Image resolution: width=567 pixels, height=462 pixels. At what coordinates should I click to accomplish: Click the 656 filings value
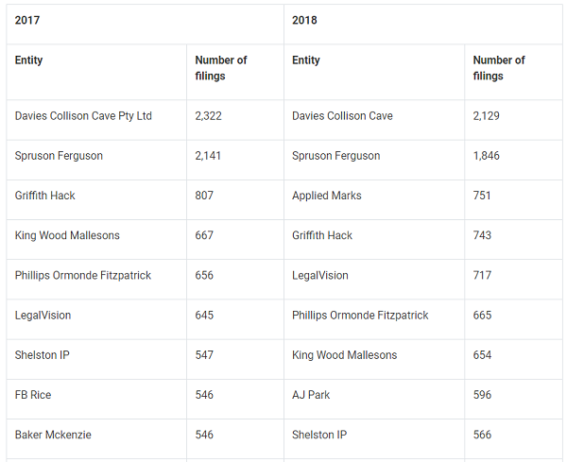pos(204,275)
